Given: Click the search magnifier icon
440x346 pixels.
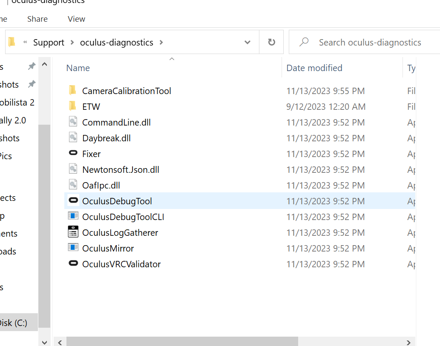Looking at the screenshot, I should [x=304, y=42].
